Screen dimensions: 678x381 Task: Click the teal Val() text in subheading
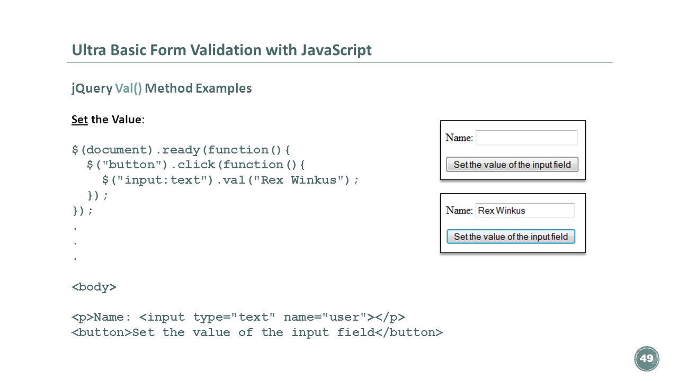[129, 88]
